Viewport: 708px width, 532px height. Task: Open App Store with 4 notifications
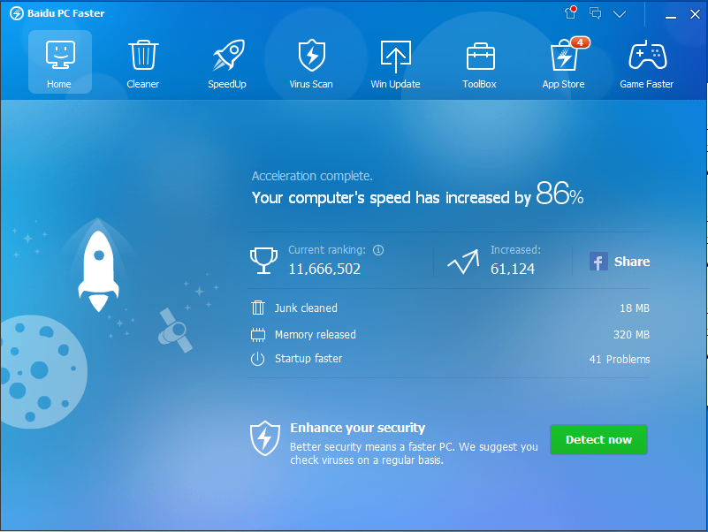pos(564,65)
